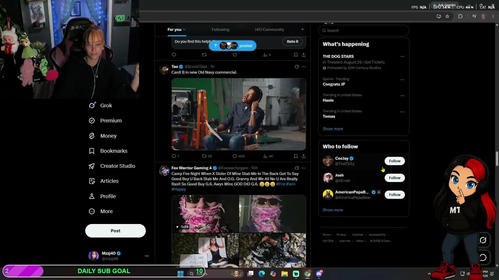Viewport: 499px width, 280px height.
Task: Click the Rate it button
Action: pos(292,42)
